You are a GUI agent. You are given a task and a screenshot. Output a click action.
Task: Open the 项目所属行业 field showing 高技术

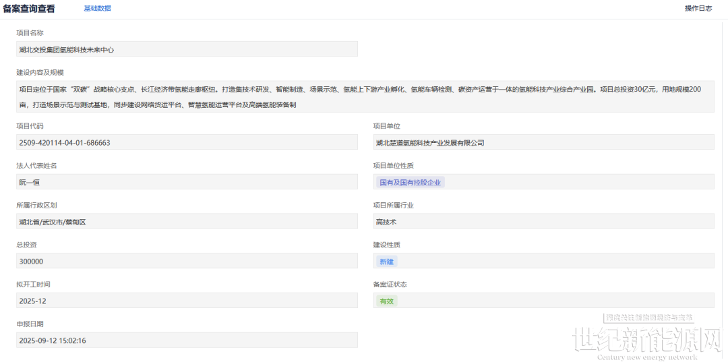pos(543,222)
